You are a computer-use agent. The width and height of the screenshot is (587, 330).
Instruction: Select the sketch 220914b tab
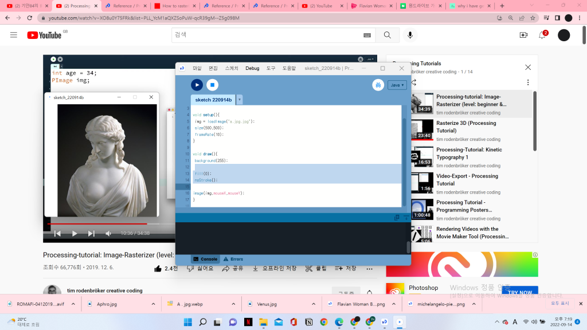(213, 100)
